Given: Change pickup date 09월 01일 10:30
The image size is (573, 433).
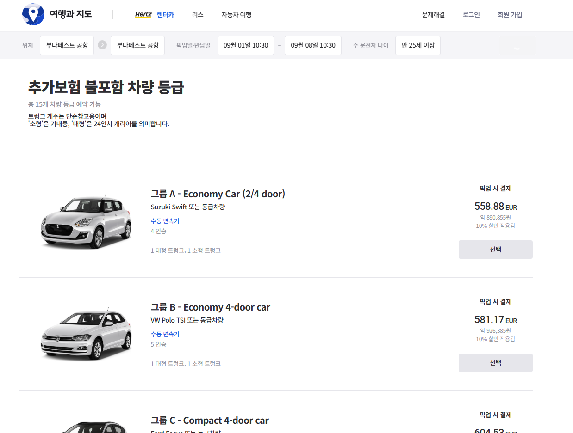Looking at the screenshot, I should pos(245,45).
